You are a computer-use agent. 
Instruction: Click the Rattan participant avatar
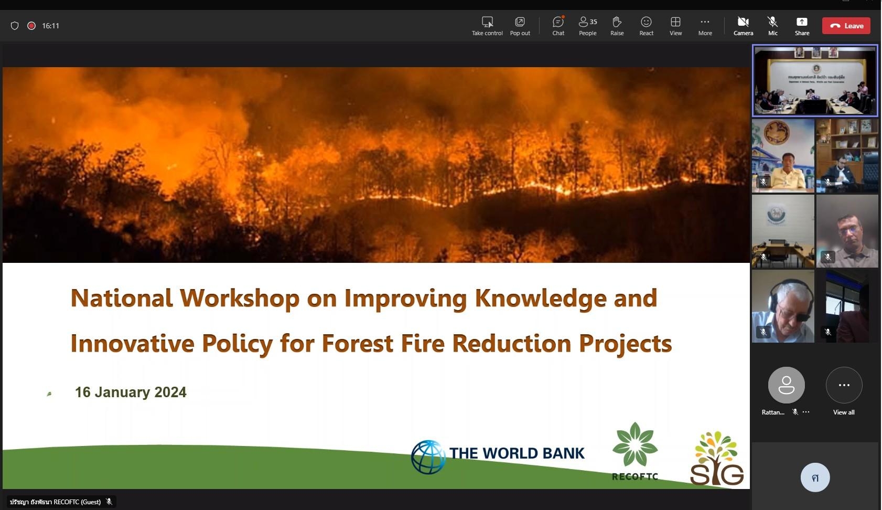point(786,386)
